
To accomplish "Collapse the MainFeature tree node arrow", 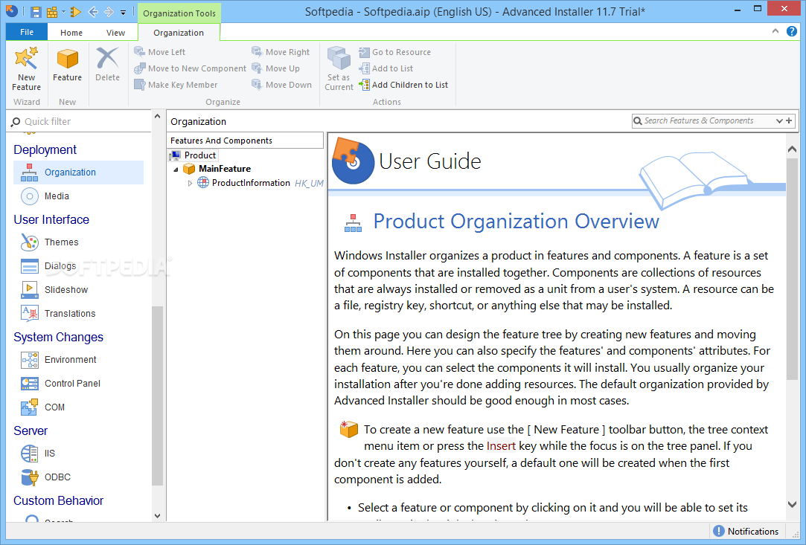I will pos(176,169).
